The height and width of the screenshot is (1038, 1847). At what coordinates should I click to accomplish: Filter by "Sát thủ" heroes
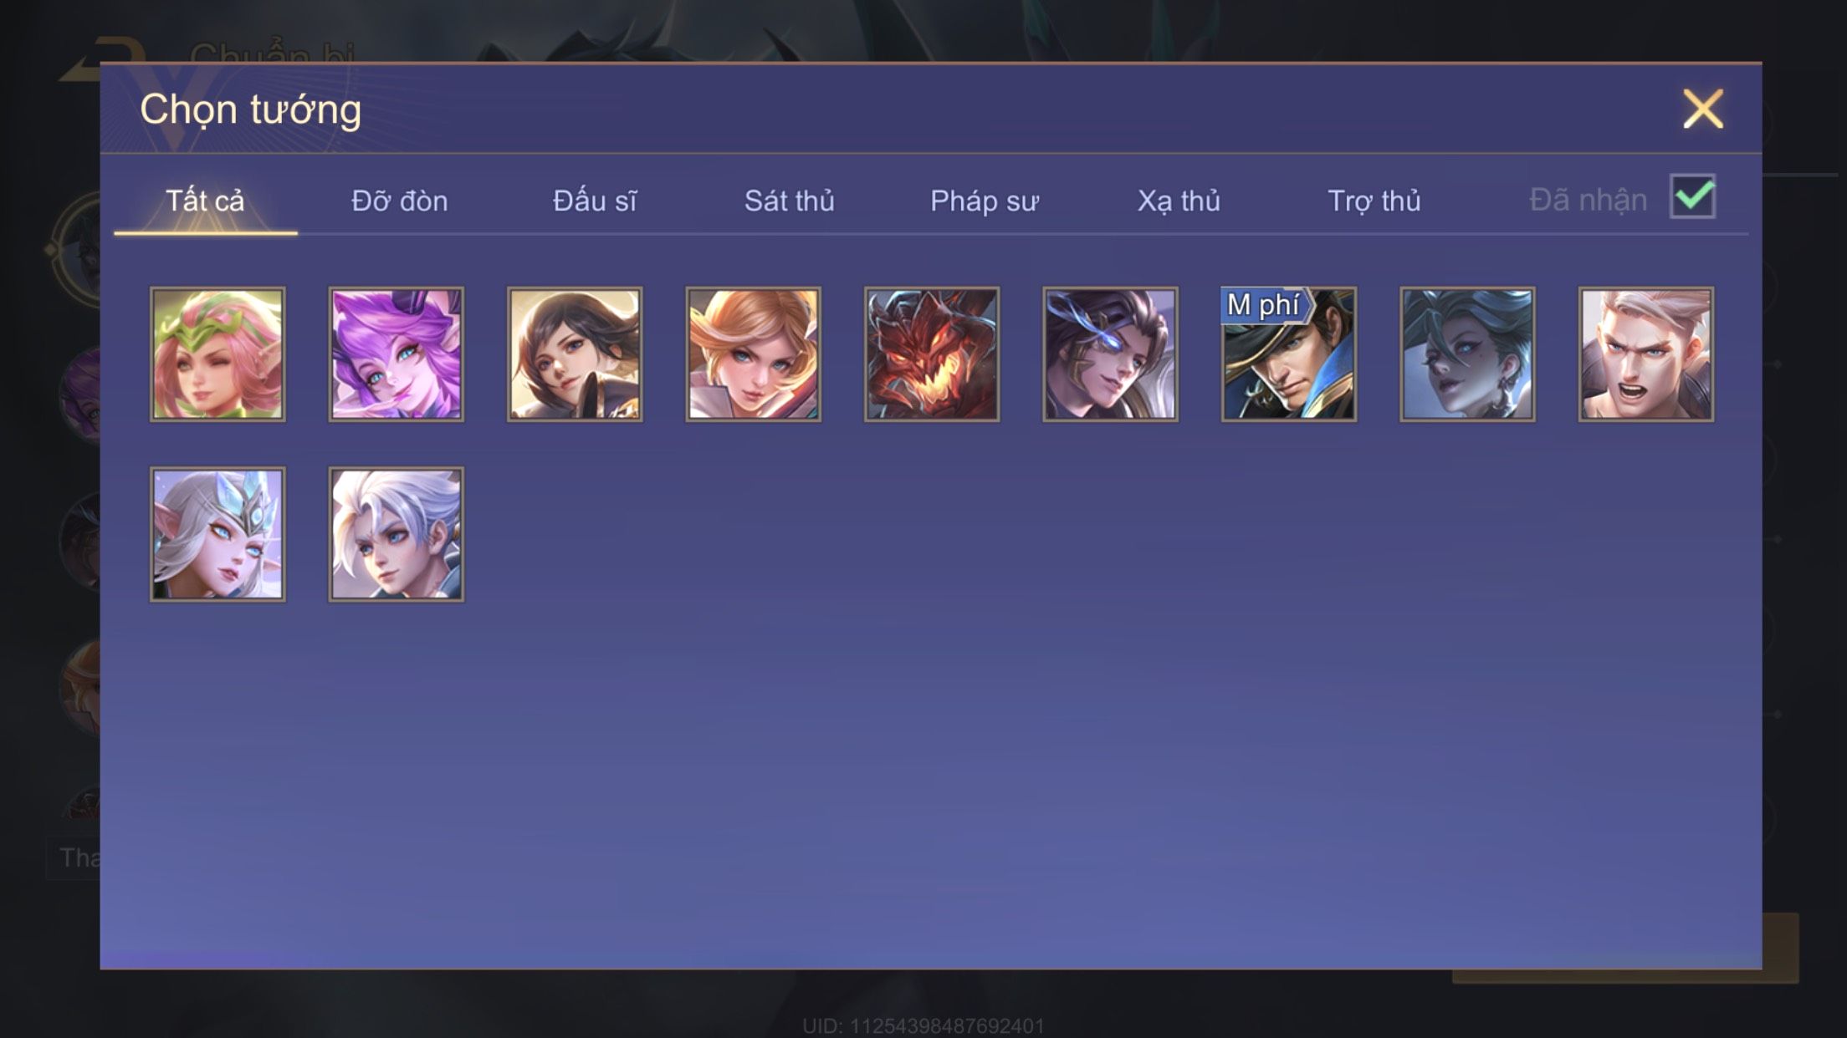tap(790, 201)
